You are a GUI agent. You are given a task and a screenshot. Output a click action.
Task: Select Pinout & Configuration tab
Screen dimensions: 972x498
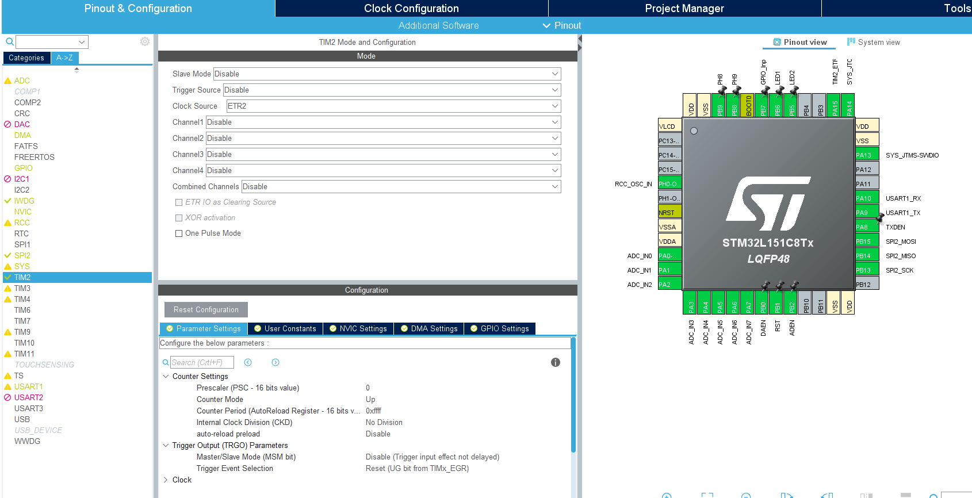pyautogui.click(x=138, y=8)
